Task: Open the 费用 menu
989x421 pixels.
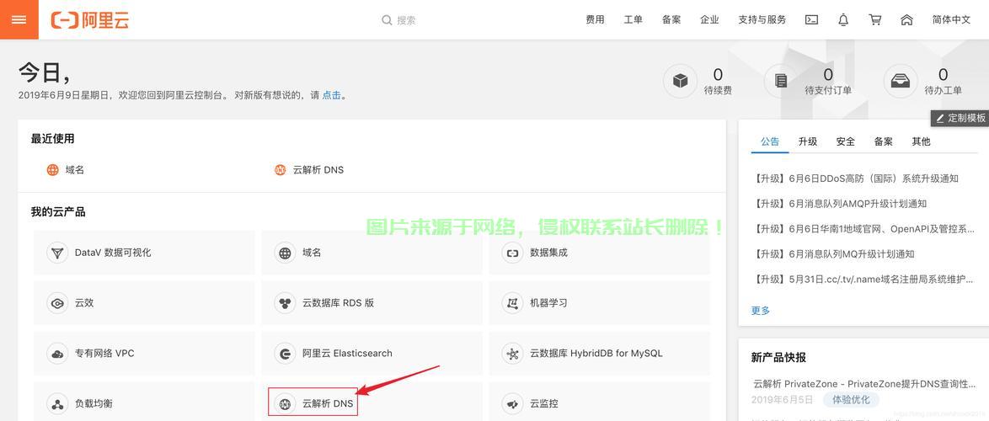Action: 595,19
